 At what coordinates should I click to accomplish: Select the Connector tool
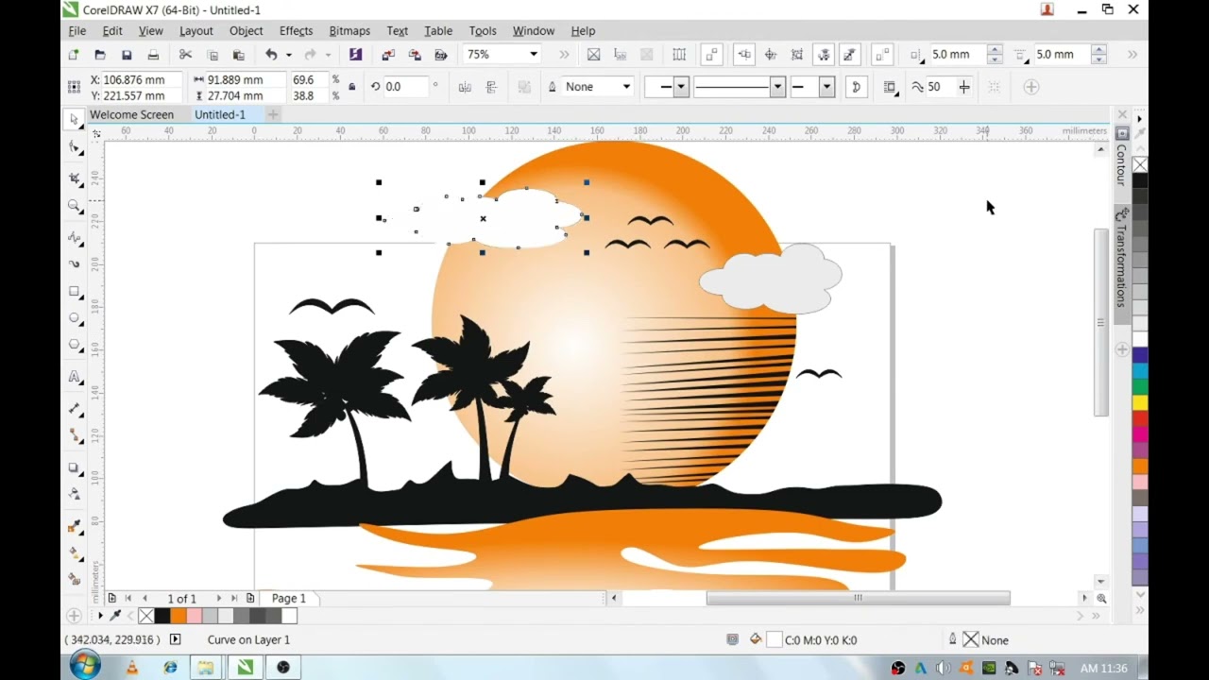coord(75,435)
